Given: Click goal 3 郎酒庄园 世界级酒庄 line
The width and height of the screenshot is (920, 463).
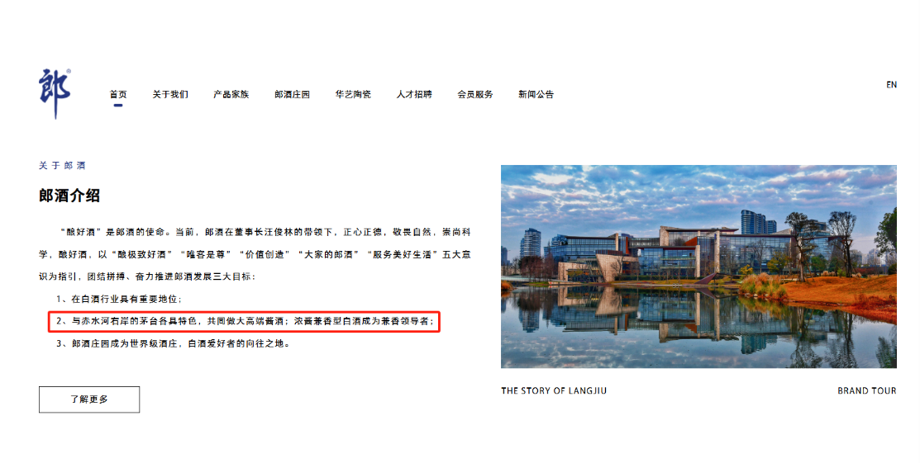Looking at the screenshot, I should pos(173,343).
